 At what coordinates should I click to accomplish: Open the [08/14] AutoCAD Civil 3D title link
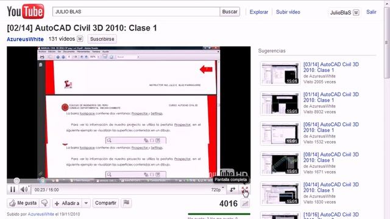click(331, 157)
